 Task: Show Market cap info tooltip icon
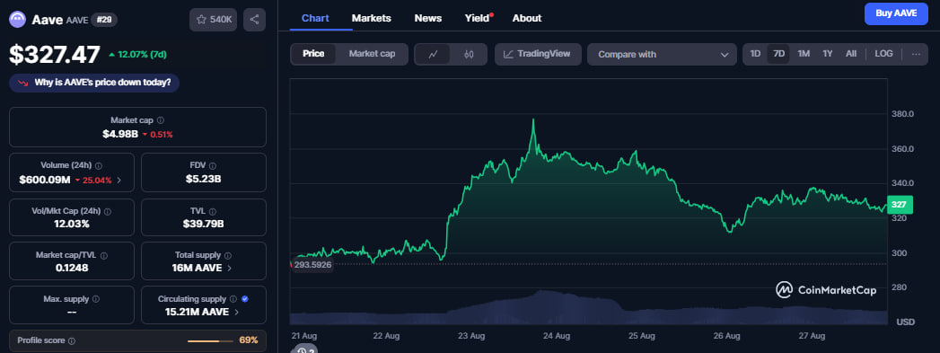[161, 119]
